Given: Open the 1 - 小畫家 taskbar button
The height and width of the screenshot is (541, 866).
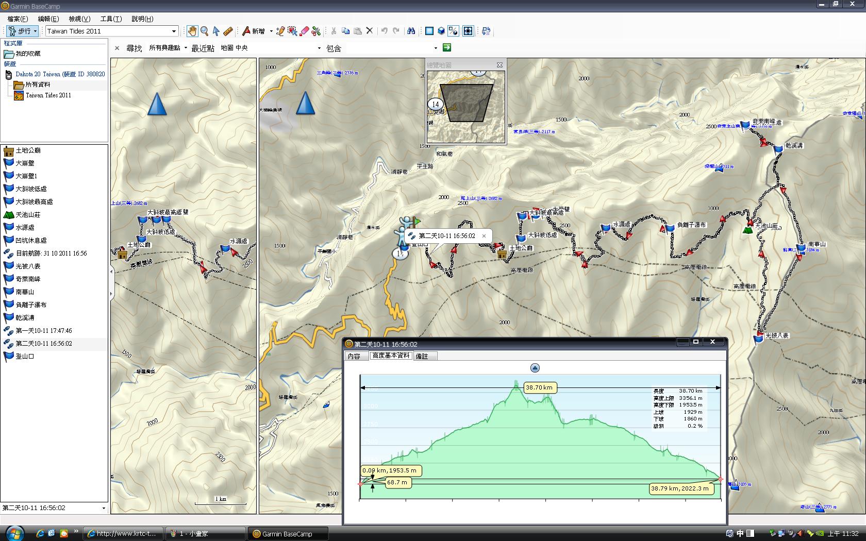Looking at the screenshot, I should pyautogui.click(x=206, y=534).
